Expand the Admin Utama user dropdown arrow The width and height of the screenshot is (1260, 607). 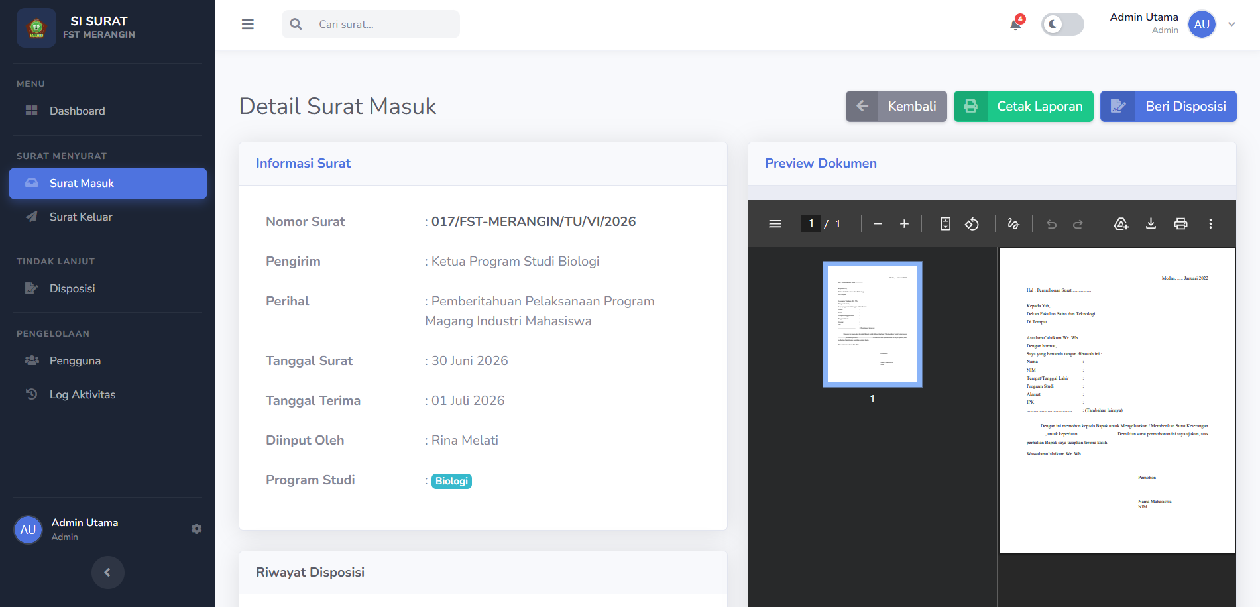1231,25
